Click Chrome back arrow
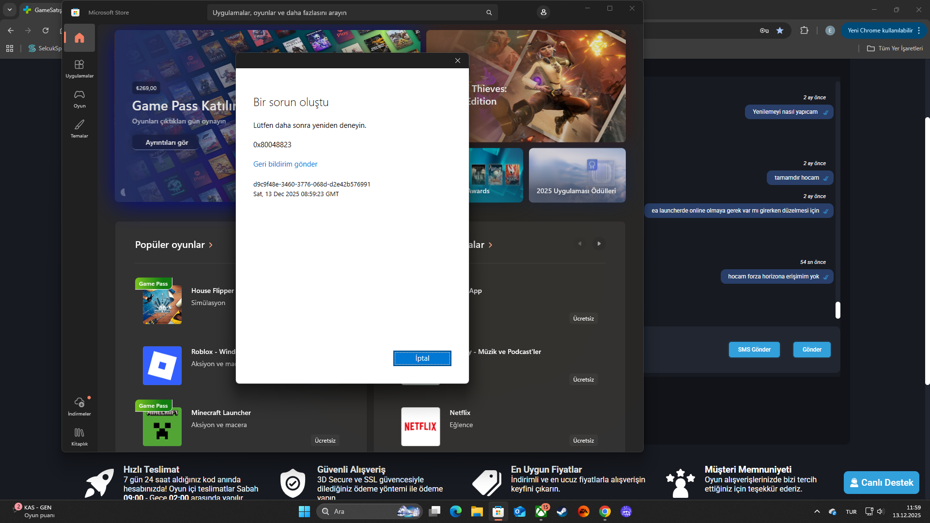The image size is (930, 523). 11,31
